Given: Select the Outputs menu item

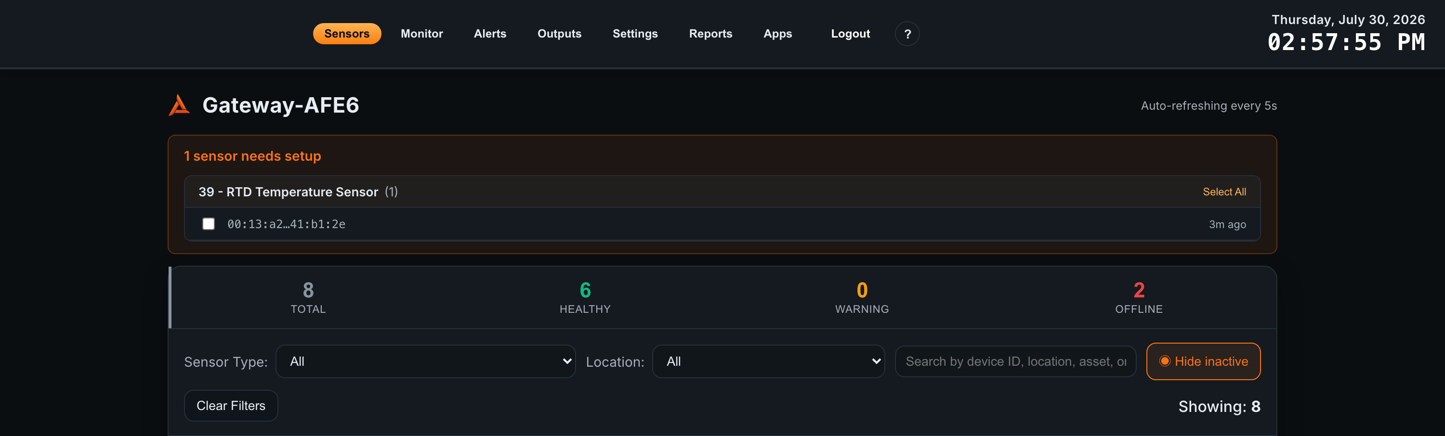Looking at the screenshot, I should tap(559, 34).
